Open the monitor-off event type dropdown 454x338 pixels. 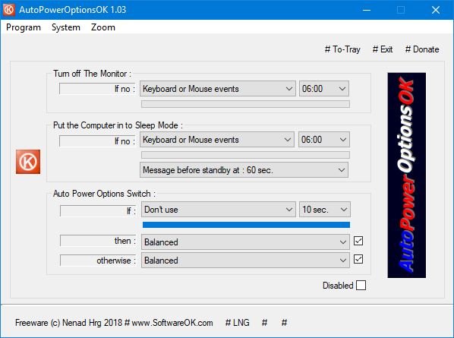pyautogui.click(x=218, y=89)
